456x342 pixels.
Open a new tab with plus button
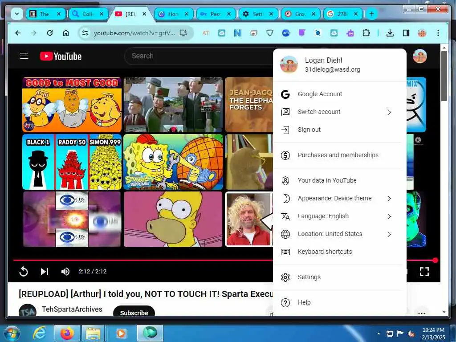372,14
